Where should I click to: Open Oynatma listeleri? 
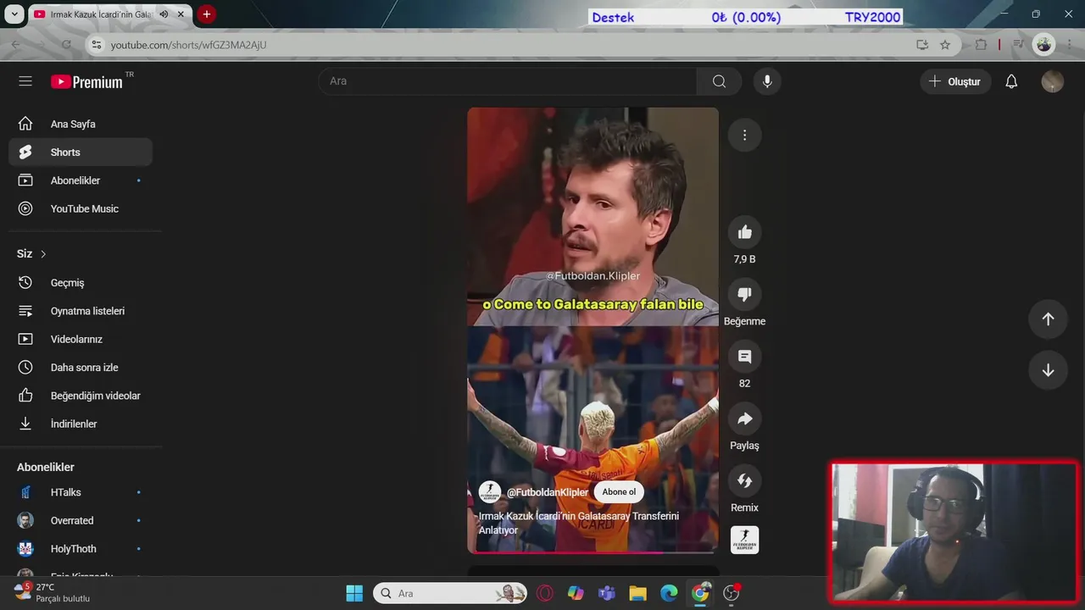[81, 311]
